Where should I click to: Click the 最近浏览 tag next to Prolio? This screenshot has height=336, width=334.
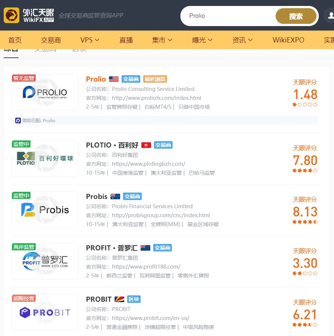coord(155,79)
